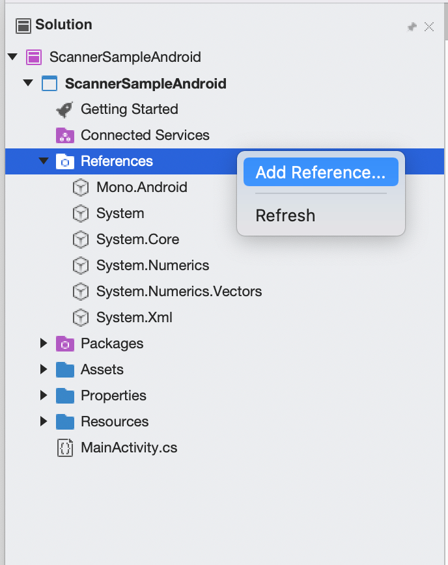Click the pin icon on the Solution pad

[412, 27]
